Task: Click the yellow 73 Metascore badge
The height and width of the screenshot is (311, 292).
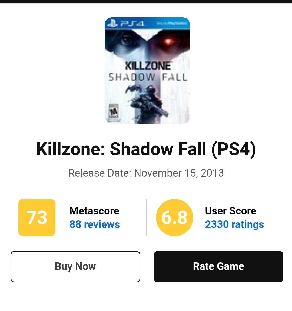Action: (37, 217)
